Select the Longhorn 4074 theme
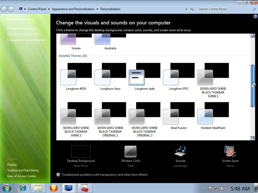The width and height of the screenshot is (258, 193). point(76,76)
